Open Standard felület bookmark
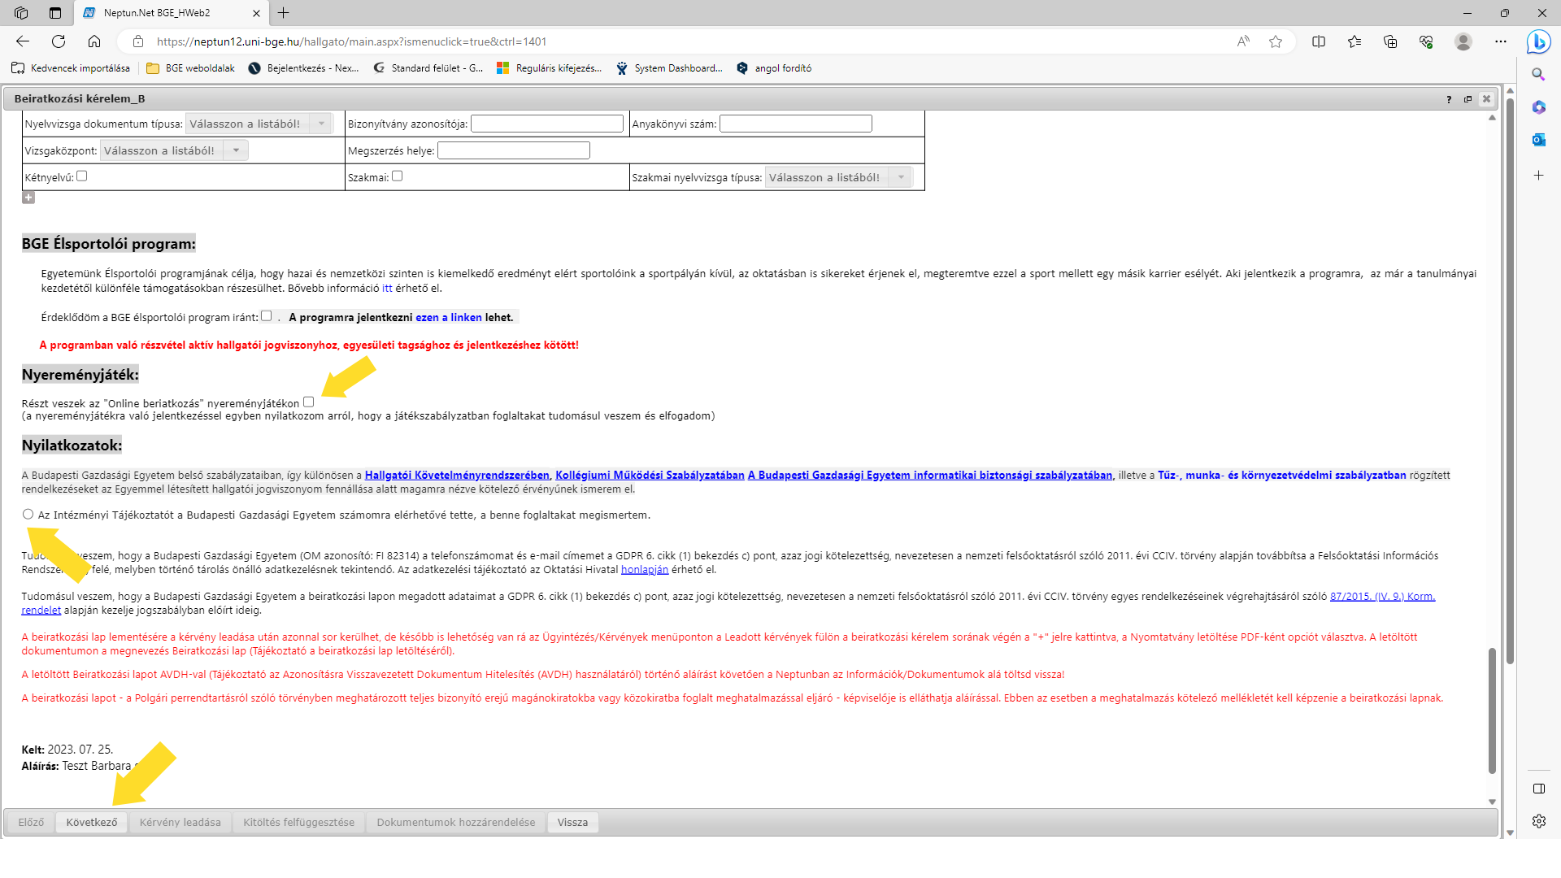Screen dimensions: 1561x878 [x=428, y=68]
